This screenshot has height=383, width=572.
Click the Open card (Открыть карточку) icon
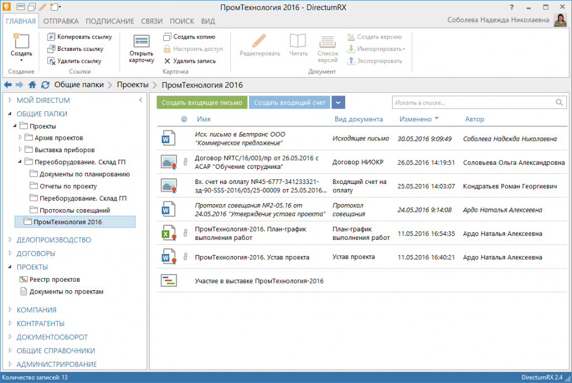(x=141, y=42)
